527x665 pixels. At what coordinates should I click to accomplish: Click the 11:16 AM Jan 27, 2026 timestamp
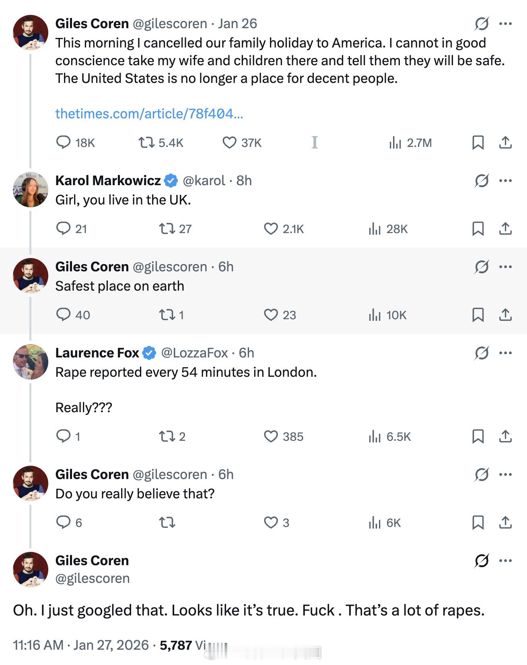click(80, 645)
